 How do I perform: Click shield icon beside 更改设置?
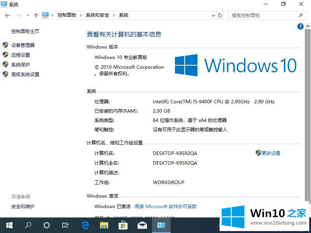258,153
